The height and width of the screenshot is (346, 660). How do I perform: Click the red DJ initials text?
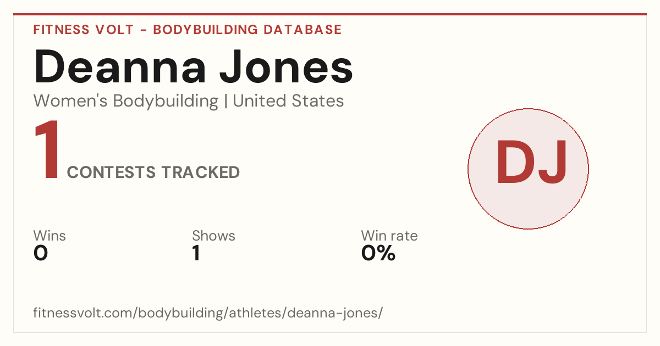pyautogui.click(x=531, y=163)
